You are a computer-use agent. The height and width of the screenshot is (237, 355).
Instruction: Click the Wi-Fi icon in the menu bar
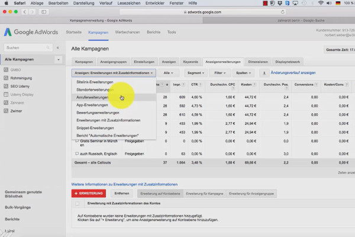click(320, 3)
